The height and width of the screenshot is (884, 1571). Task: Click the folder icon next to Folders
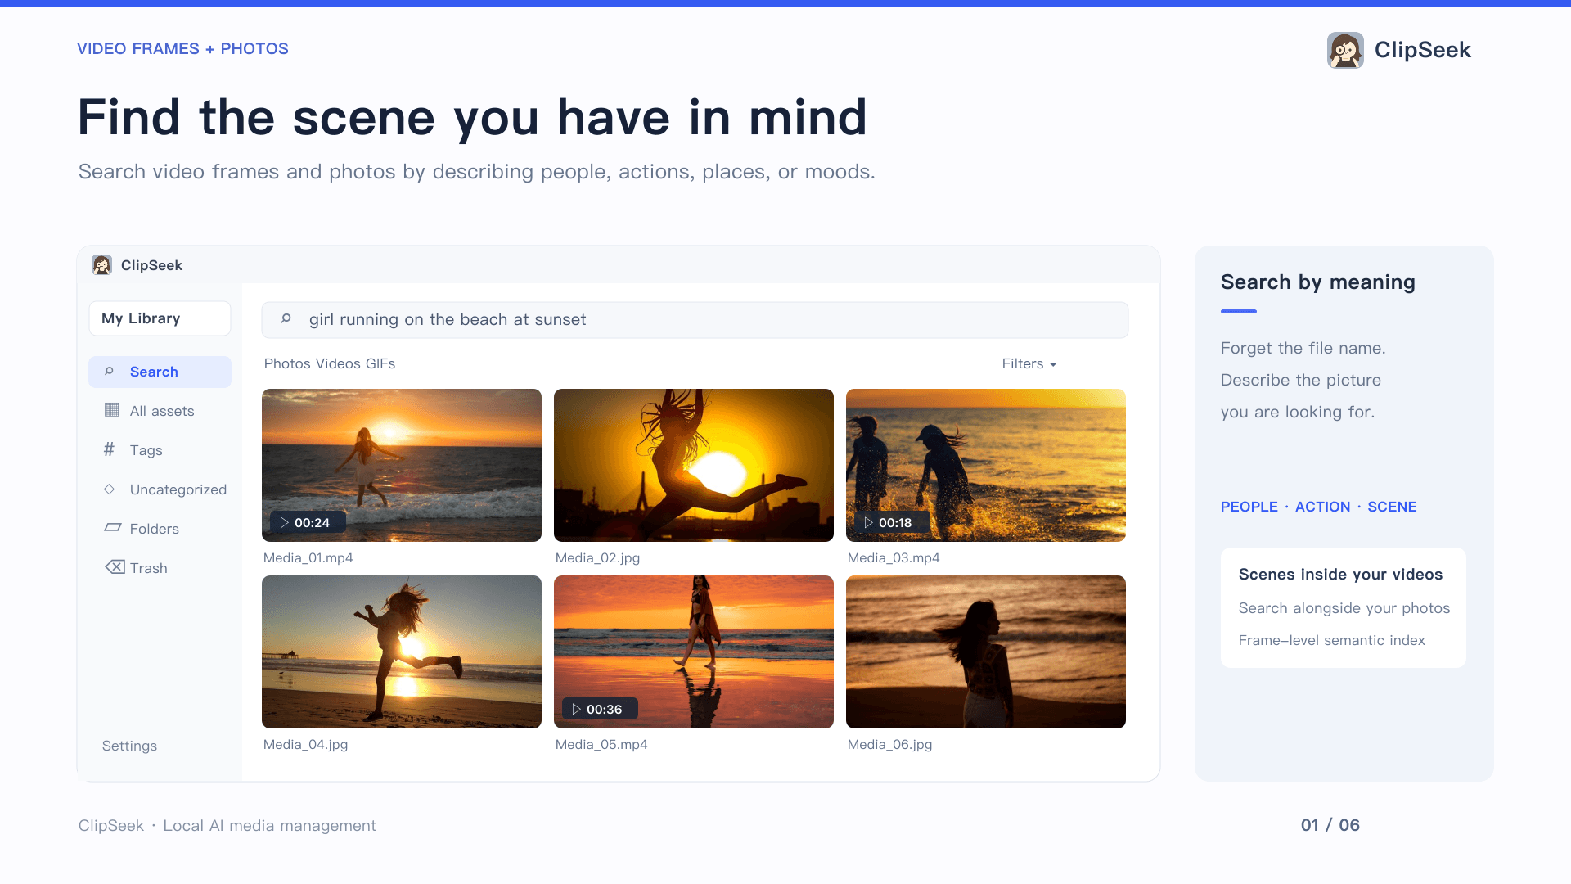point(113,528)
